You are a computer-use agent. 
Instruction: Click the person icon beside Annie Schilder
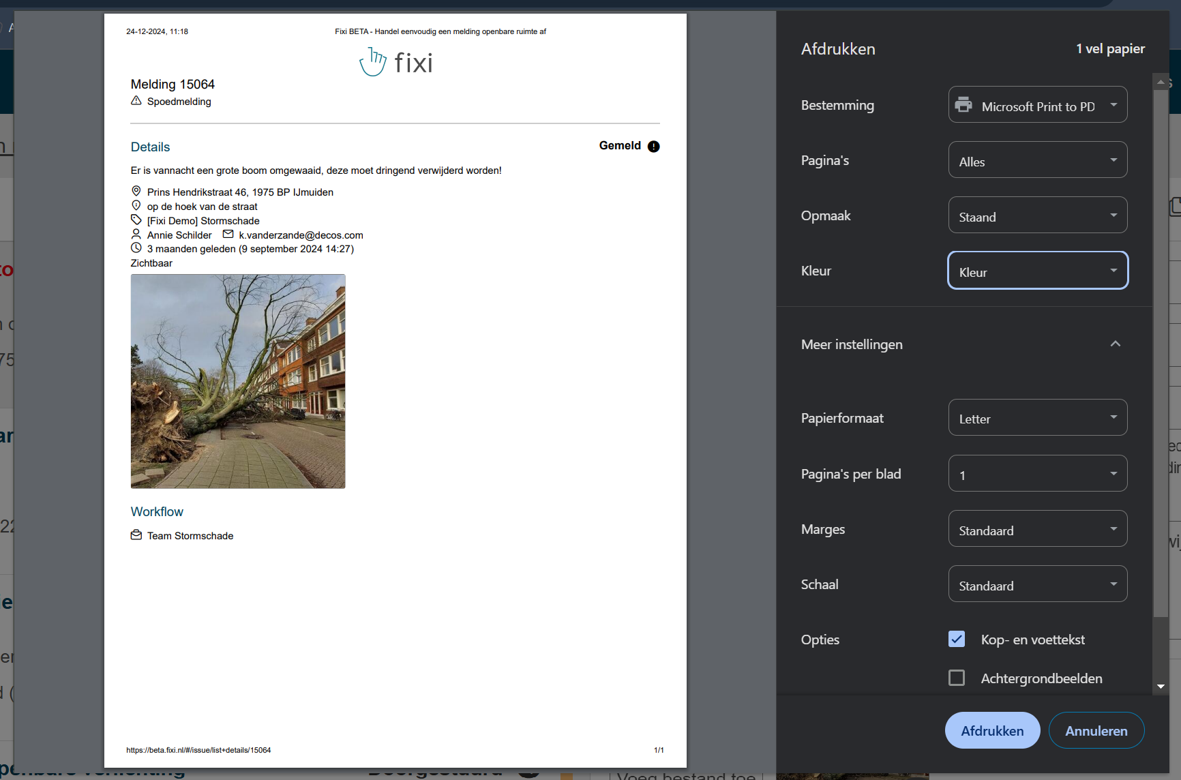point(136,235)
